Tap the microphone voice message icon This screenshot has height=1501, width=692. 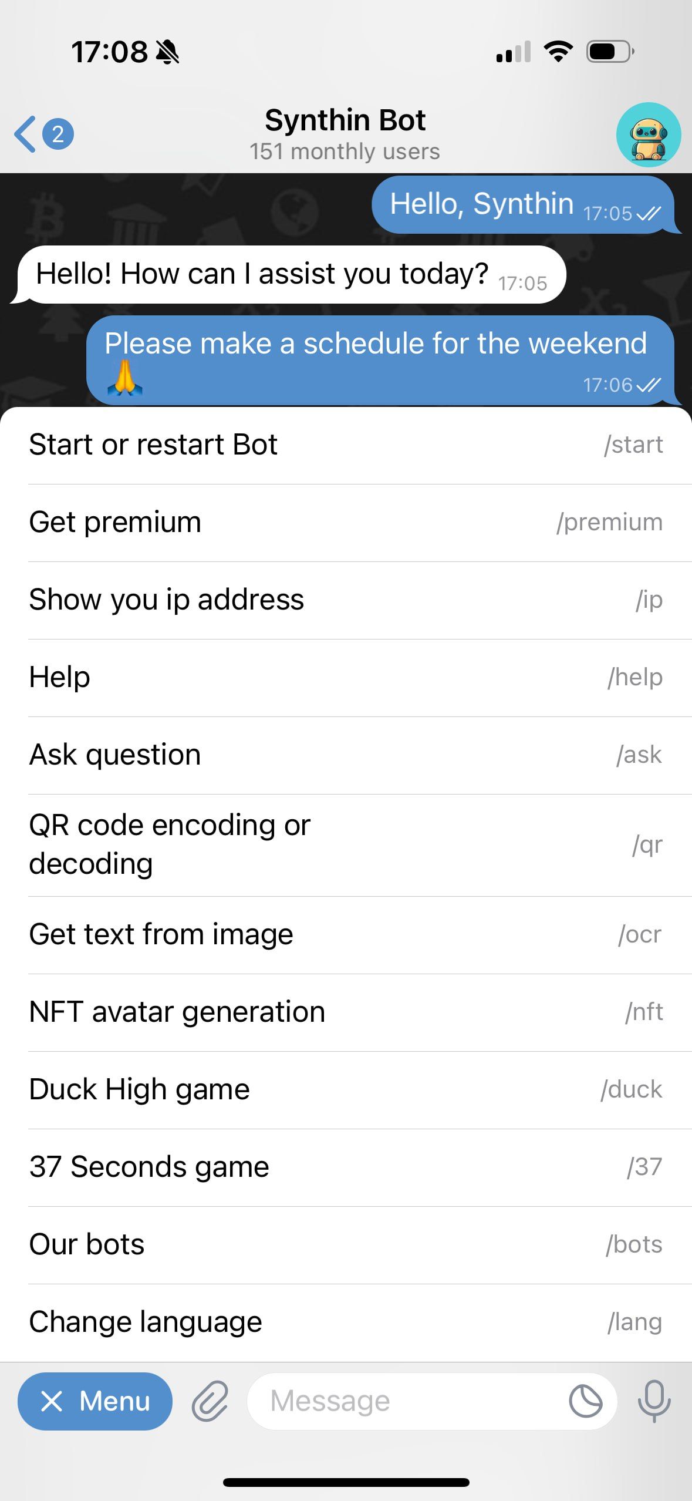click(x=654, y=1401)
